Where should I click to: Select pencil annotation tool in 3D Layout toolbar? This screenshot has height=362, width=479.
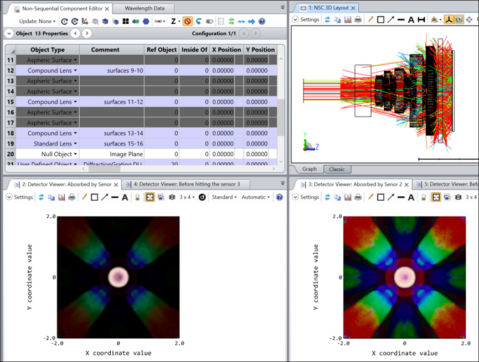[x=370, y=19]
